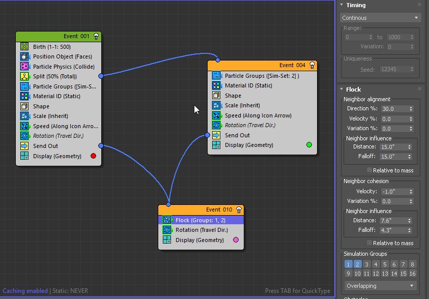Click the Direction % value field

(x=394, y=109)
